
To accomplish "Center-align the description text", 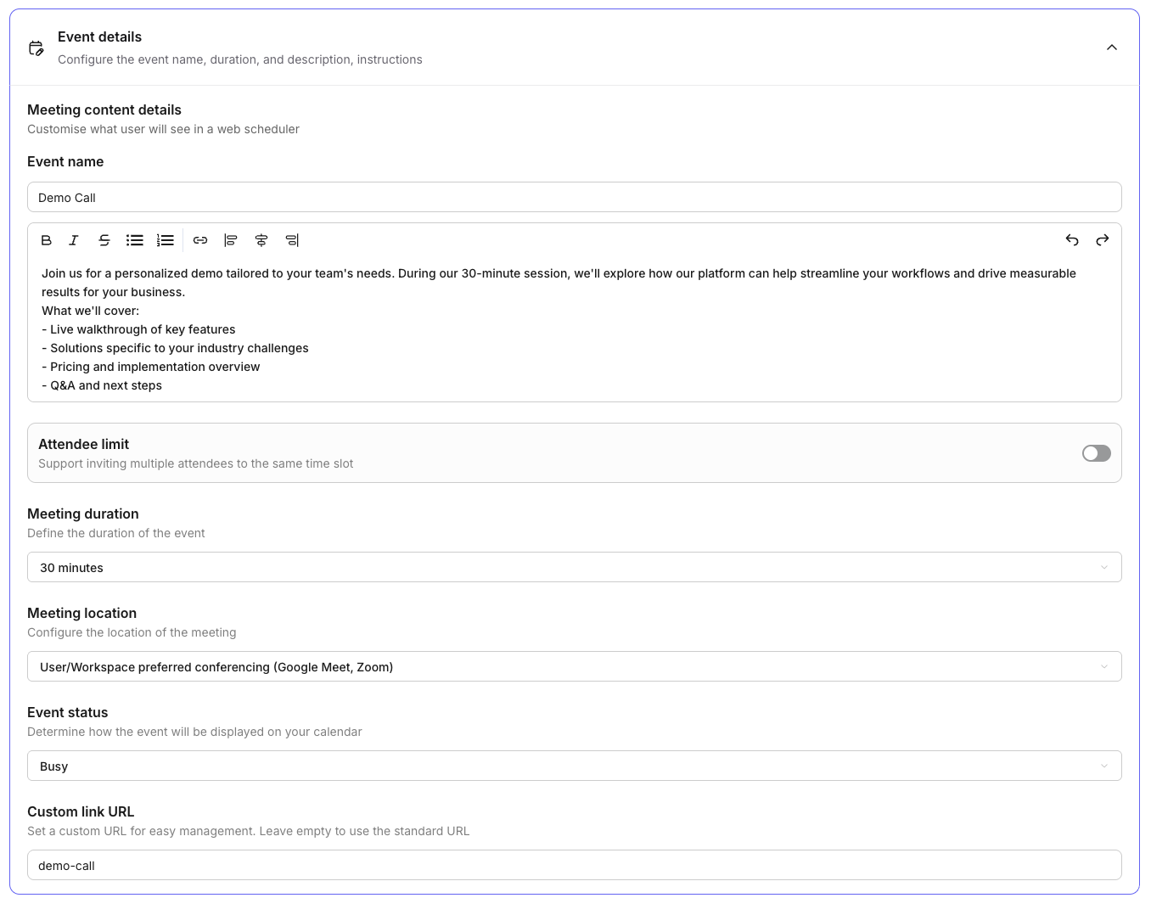I will click(x=261, y=240).
